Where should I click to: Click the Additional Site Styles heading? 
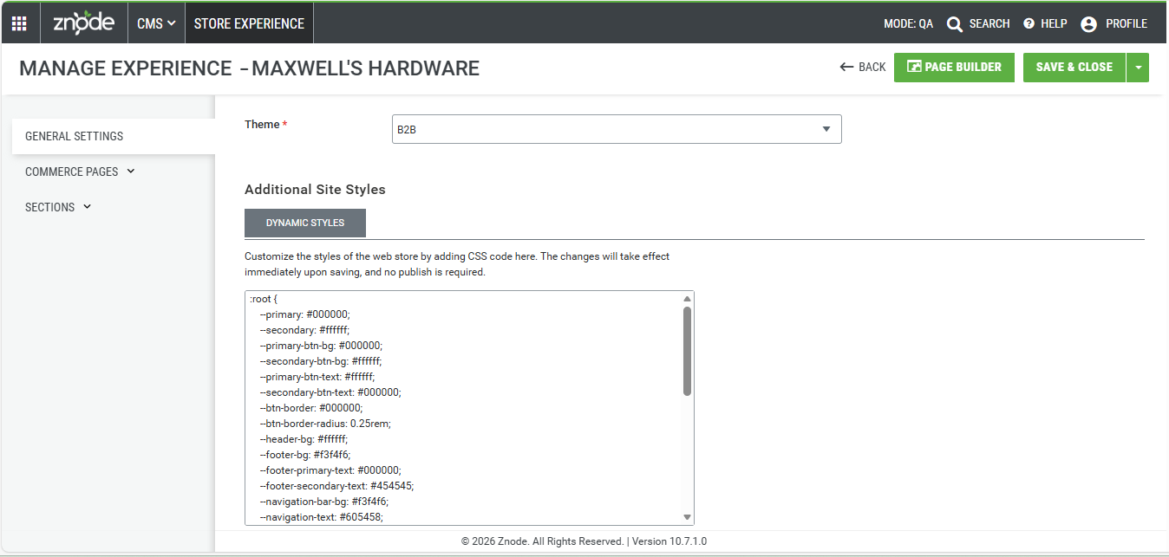(315, 190)
